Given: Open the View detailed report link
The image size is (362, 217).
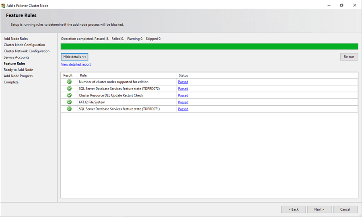Looking at the screenshot, I should point(76,64).
